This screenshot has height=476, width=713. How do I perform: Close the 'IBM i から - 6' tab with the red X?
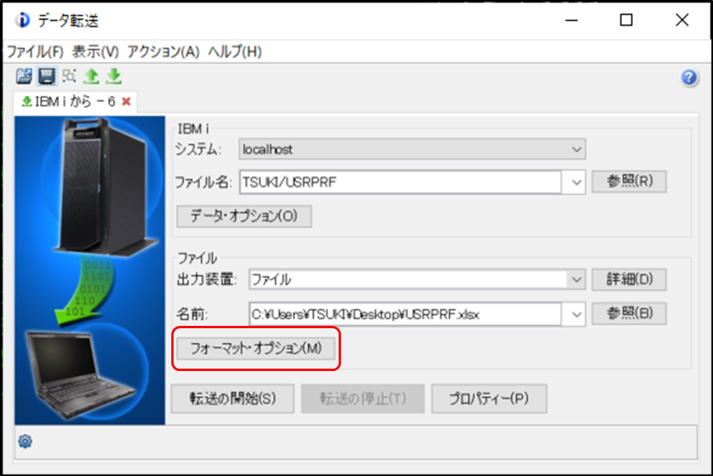click(126, 101)
